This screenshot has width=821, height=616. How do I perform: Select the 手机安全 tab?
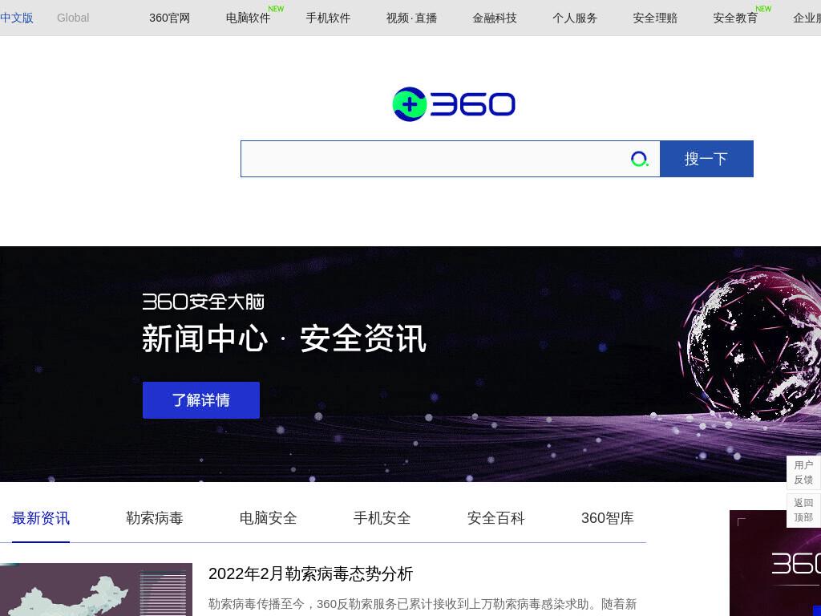382,518
